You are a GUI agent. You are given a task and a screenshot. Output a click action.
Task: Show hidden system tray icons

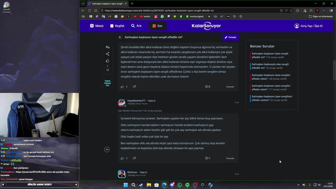(298, 185)
